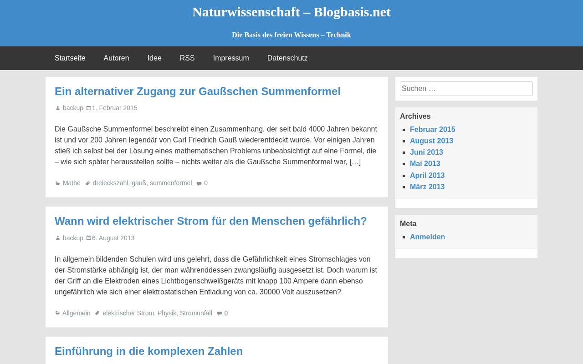Click folder icon beside Mathe category
The width and height of the screenshot is (583, 364).
pos(58,183)
